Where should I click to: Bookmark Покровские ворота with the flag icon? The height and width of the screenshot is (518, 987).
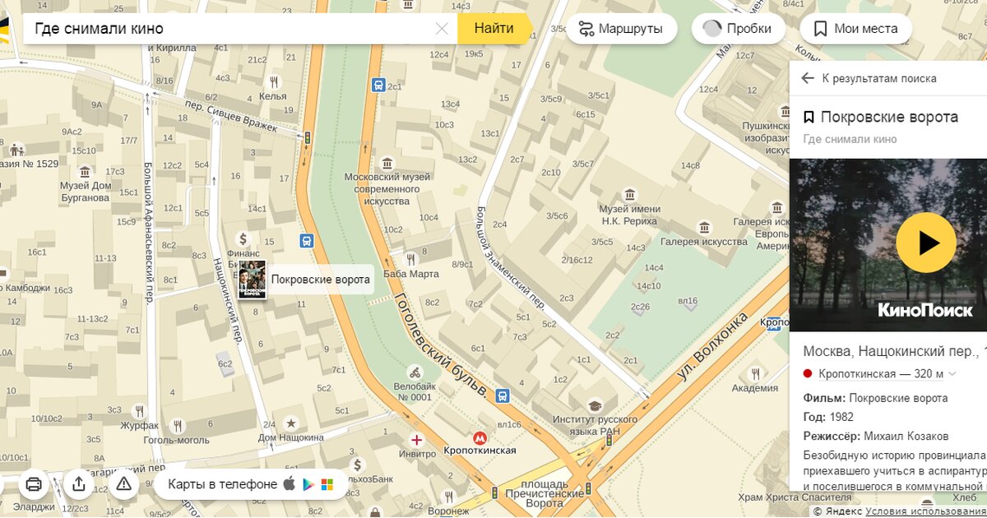tap(809, 118)
